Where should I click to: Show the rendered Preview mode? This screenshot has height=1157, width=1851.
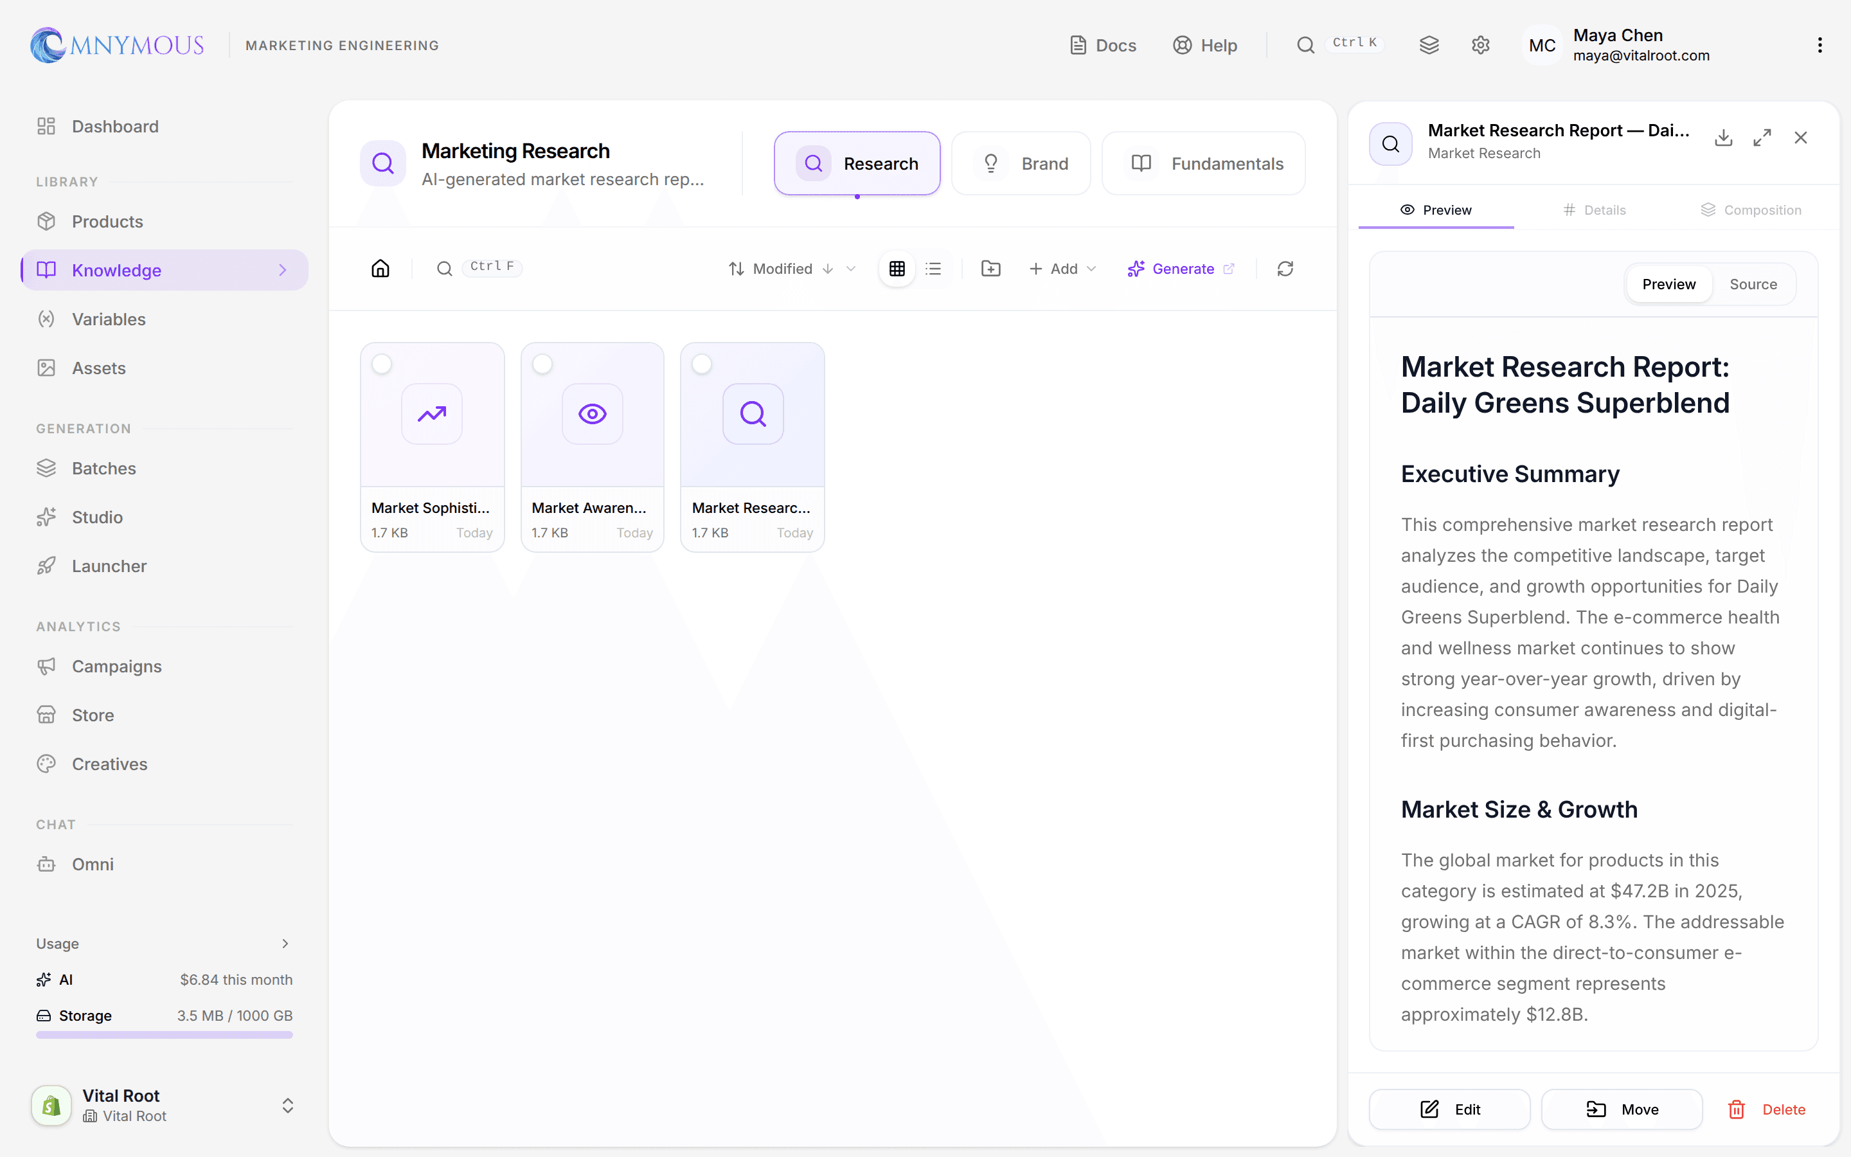pyautogui.click(x=1668, y=284)
